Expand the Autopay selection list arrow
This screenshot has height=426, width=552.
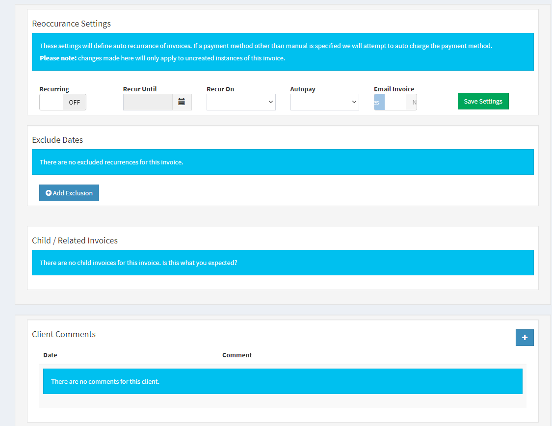tap(354, 102)
